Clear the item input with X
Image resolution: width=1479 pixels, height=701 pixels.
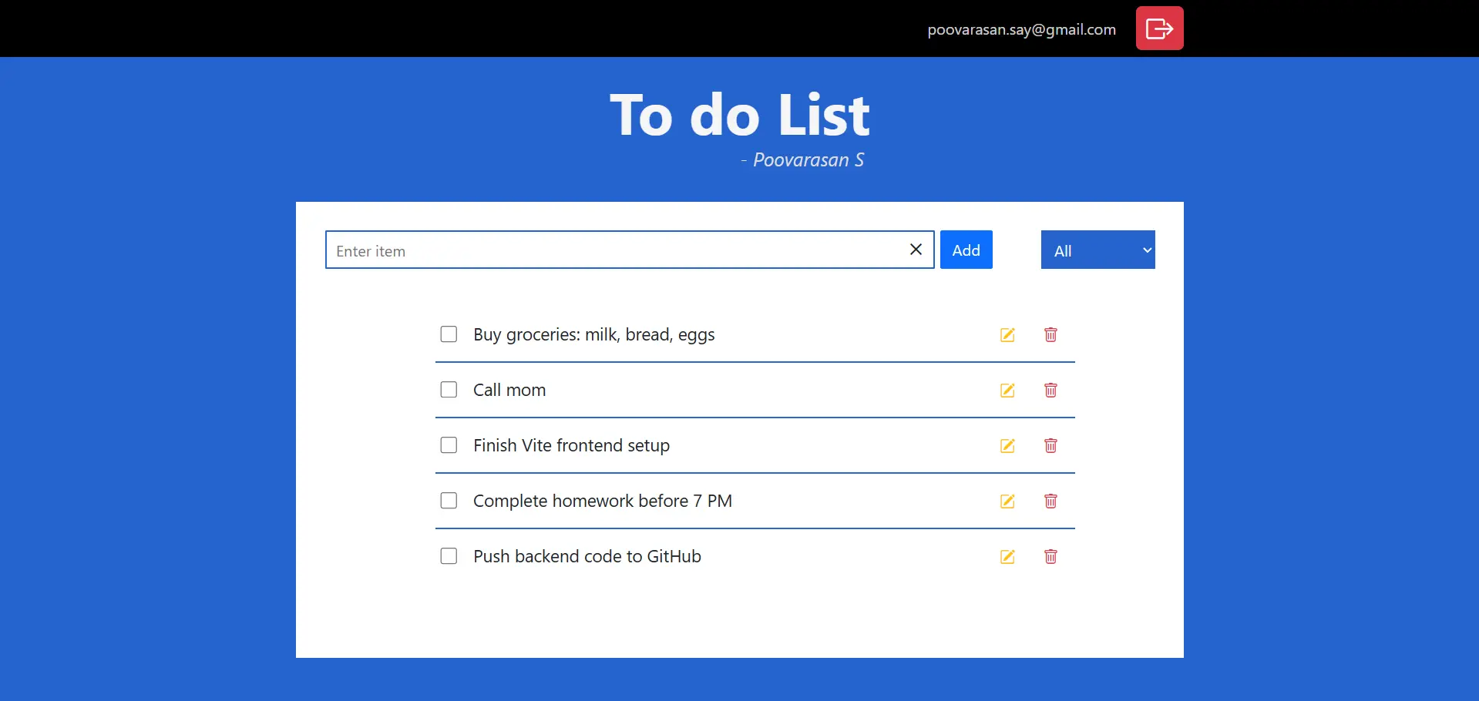(916, 250)
